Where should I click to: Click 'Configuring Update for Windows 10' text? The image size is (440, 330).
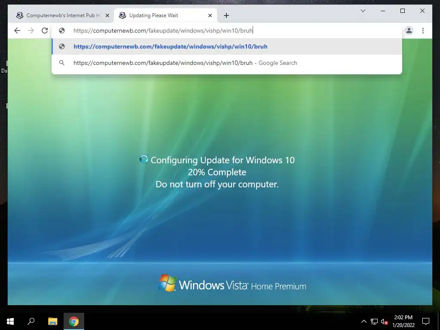point(223,160)
